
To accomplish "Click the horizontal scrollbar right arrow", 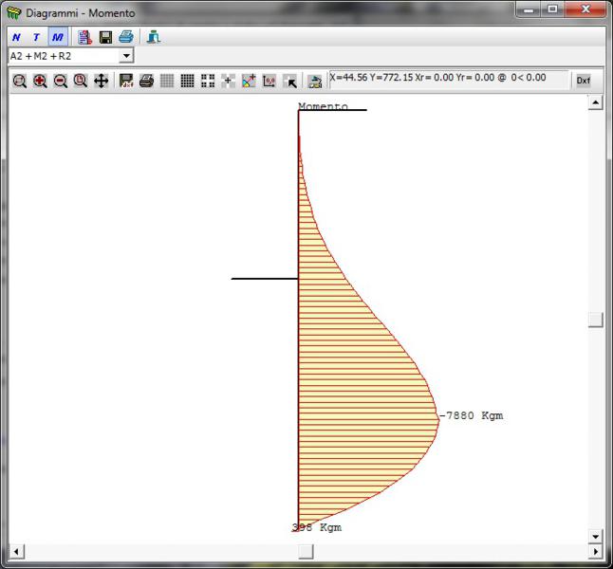I will [x=595, y=551].
